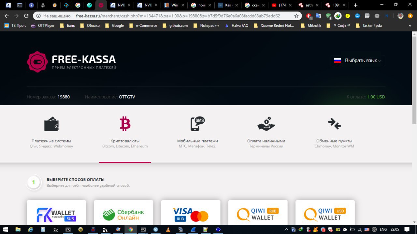Click the address bar URL

point(178,16)
